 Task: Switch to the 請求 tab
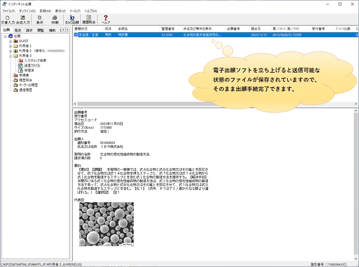click(29, 30)
